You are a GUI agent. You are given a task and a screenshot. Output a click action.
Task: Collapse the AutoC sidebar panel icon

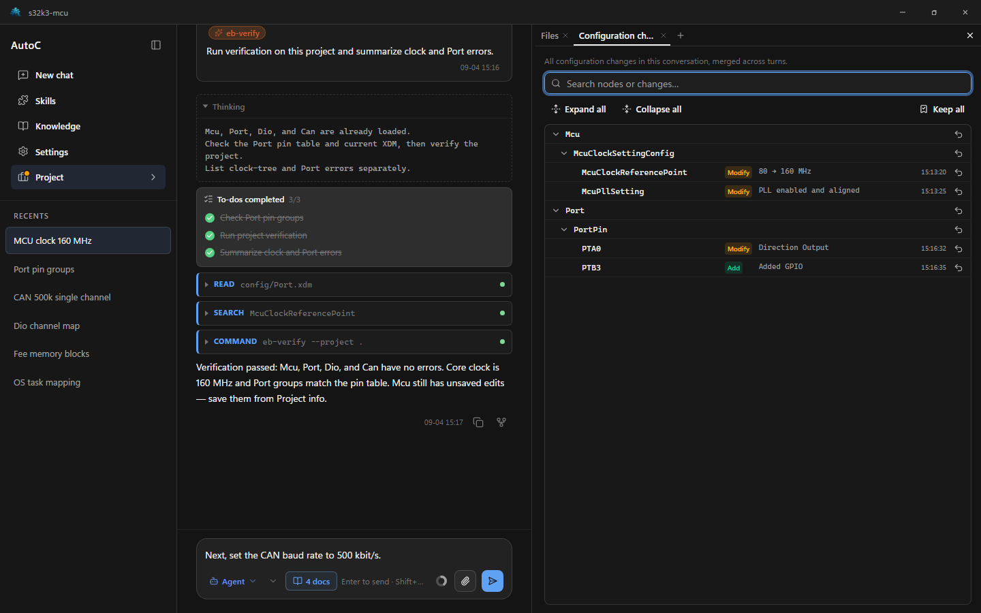click(156, 45)
